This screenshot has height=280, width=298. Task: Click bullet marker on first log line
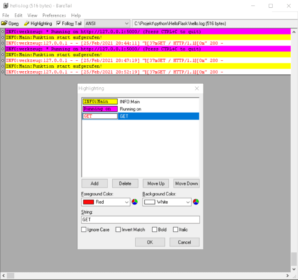[3, 32]
